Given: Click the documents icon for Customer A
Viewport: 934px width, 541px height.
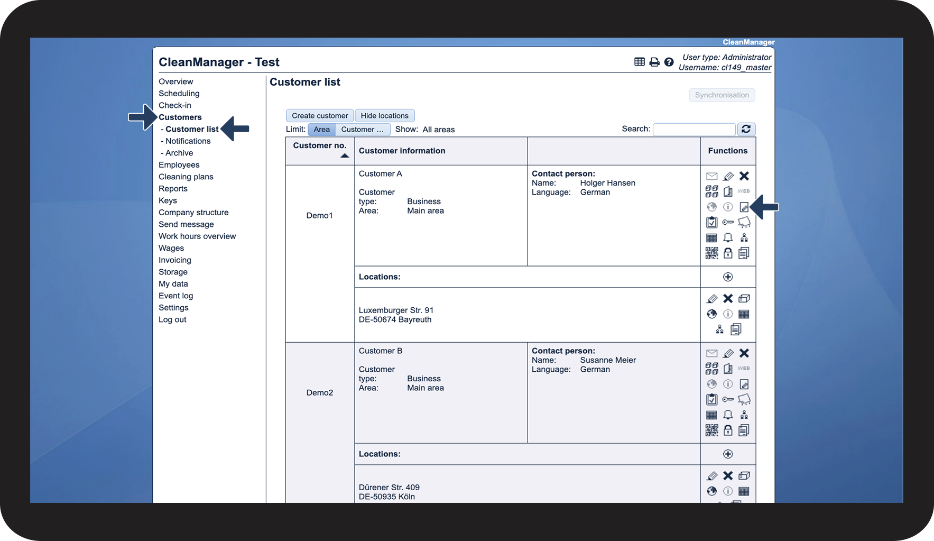Looking at the screenshot, I should pyautogui.click(x=744, y=253).
